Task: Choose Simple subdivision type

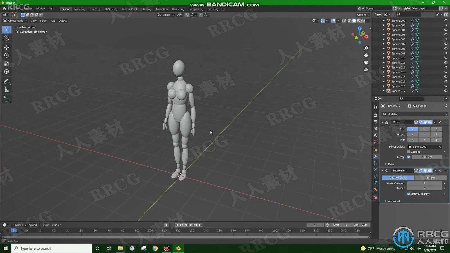Action: point(430,178)
